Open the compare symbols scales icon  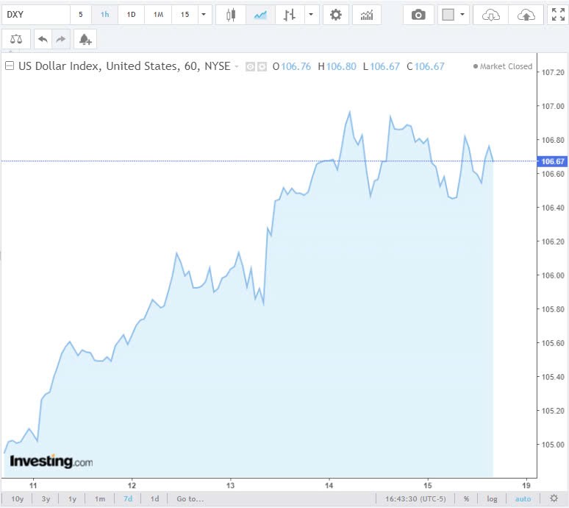(x=16, y=39)
